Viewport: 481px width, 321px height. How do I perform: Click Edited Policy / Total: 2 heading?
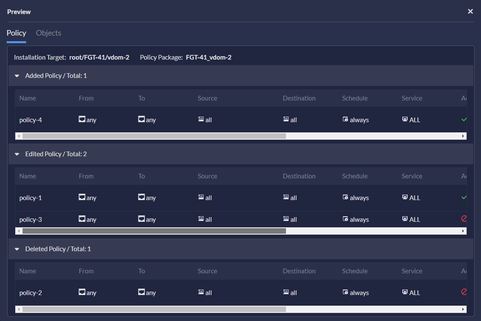(x=56, y=154)
